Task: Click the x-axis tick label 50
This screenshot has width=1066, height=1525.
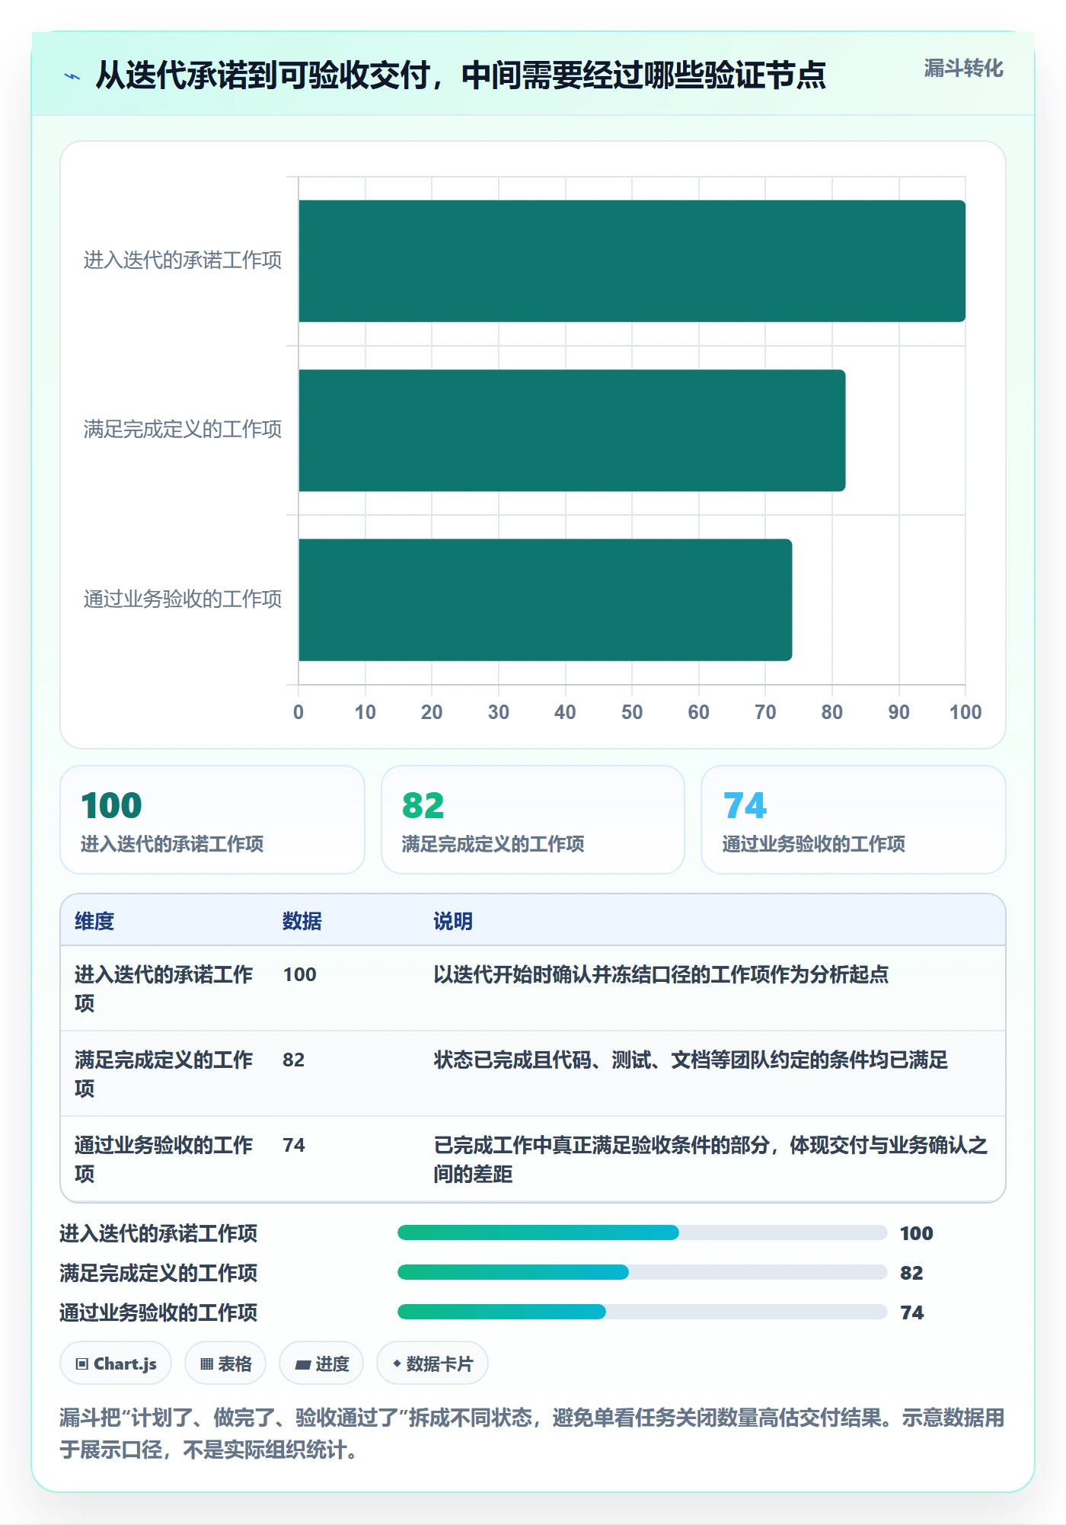Action: [632, 712]
